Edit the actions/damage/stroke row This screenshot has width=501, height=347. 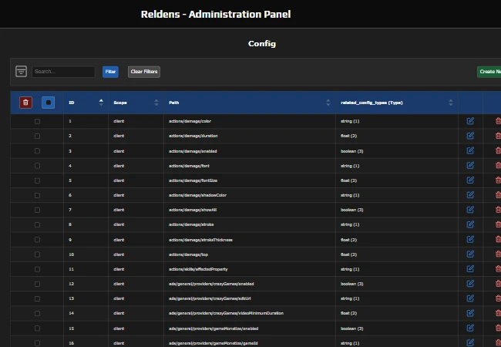470,224
